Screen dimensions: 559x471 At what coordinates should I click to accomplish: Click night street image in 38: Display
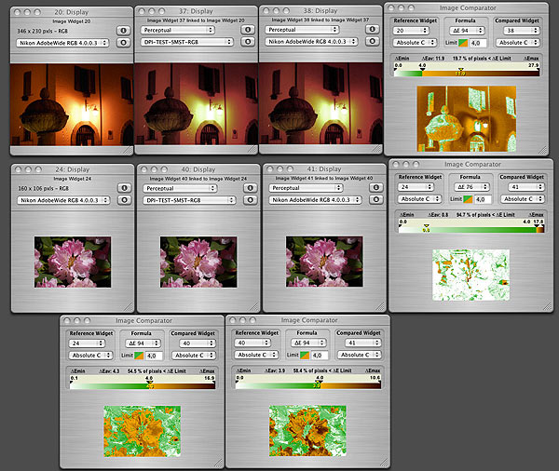point(320,103)
